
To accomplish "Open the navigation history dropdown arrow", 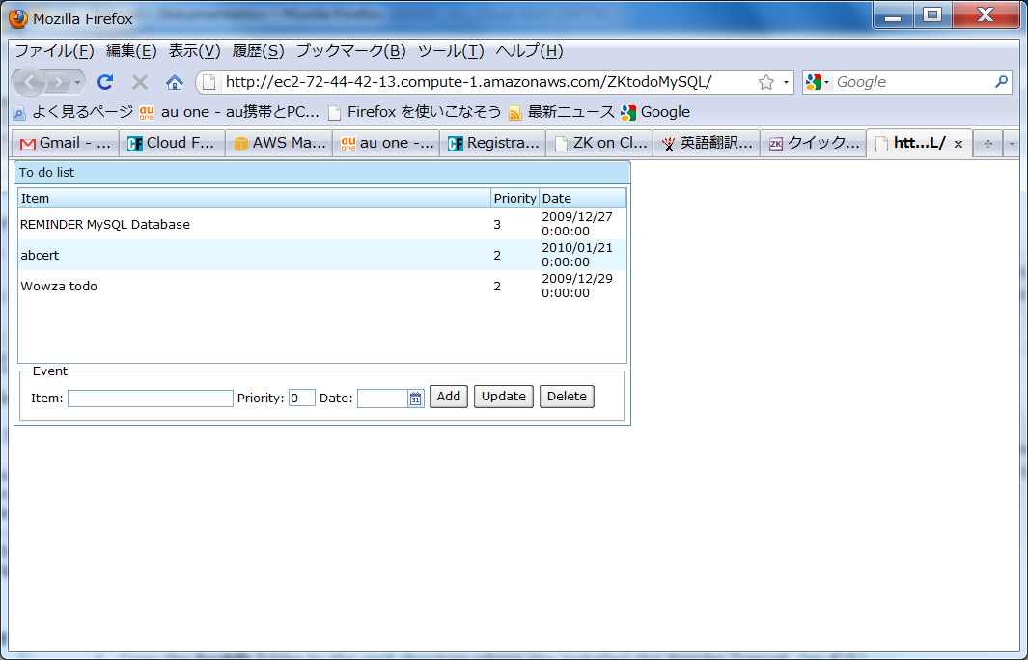I will [77, 83].
